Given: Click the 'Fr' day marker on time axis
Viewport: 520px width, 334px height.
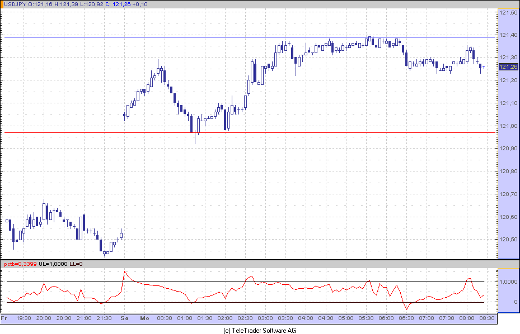Looking at the screenshot, I should [4, 318].
